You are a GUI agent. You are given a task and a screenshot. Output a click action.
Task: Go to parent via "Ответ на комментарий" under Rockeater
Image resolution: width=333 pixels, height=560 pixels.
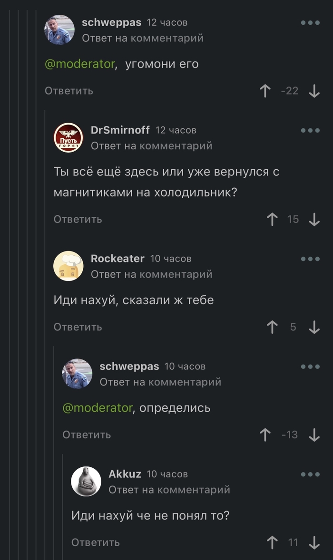(x=151, y=274)
